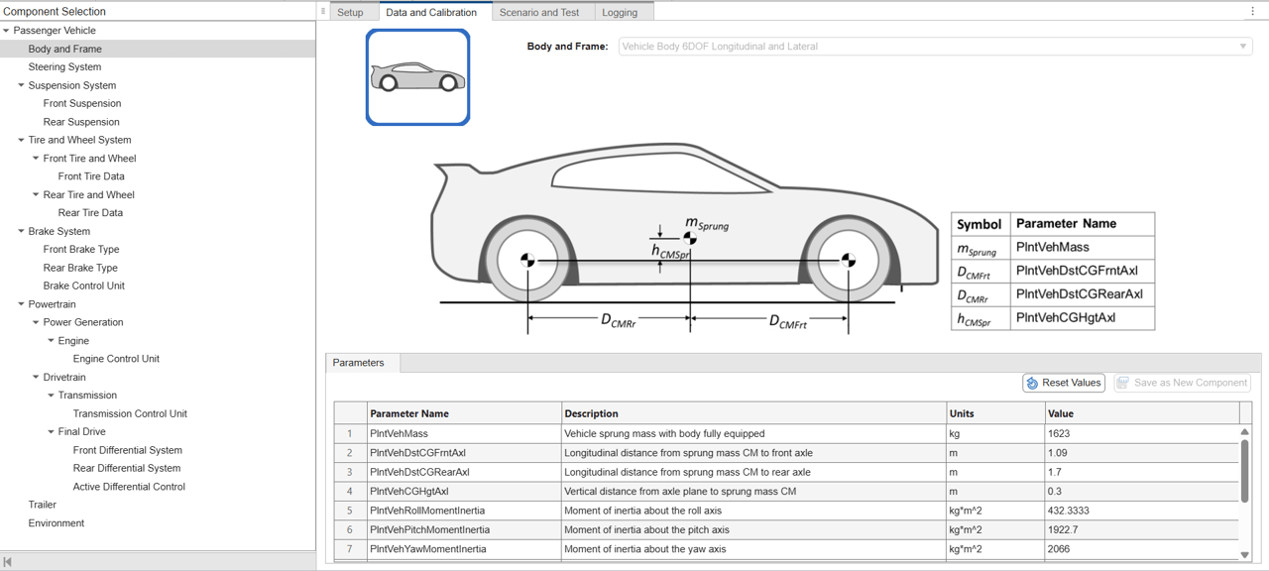
Task: Select Rear Differential System item
Action: 127,468
